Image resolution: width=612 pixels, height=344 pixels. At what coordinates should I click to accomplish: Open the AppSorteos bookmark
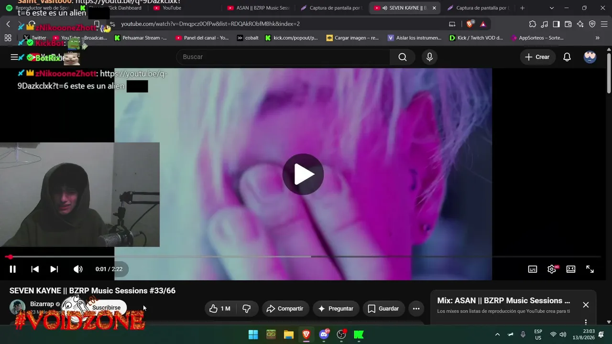pos(537,38)
